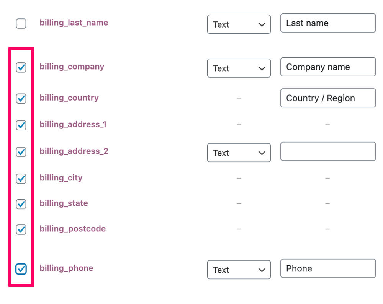This screenshot has width=383, height=304.
Task: Uncheck the billing_company checkbox
Action: (x=21, y=68)
